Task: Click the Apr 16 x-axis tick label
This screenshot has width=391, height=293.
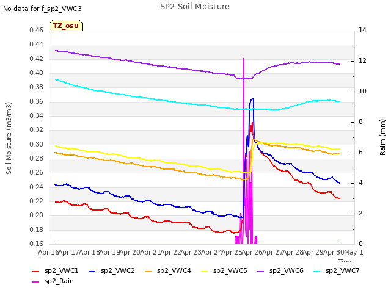Action: click(48, 252)
